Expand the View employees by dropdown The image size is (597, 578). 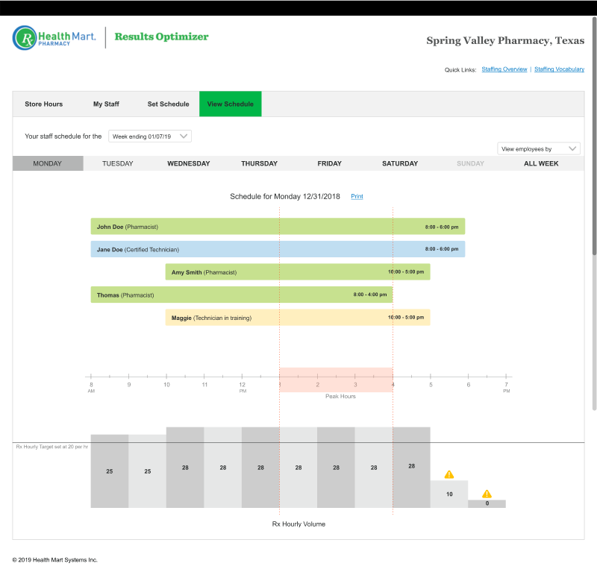(x=538, y=148)
